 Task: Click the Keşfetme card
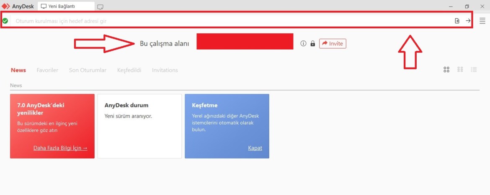(227, 126)
